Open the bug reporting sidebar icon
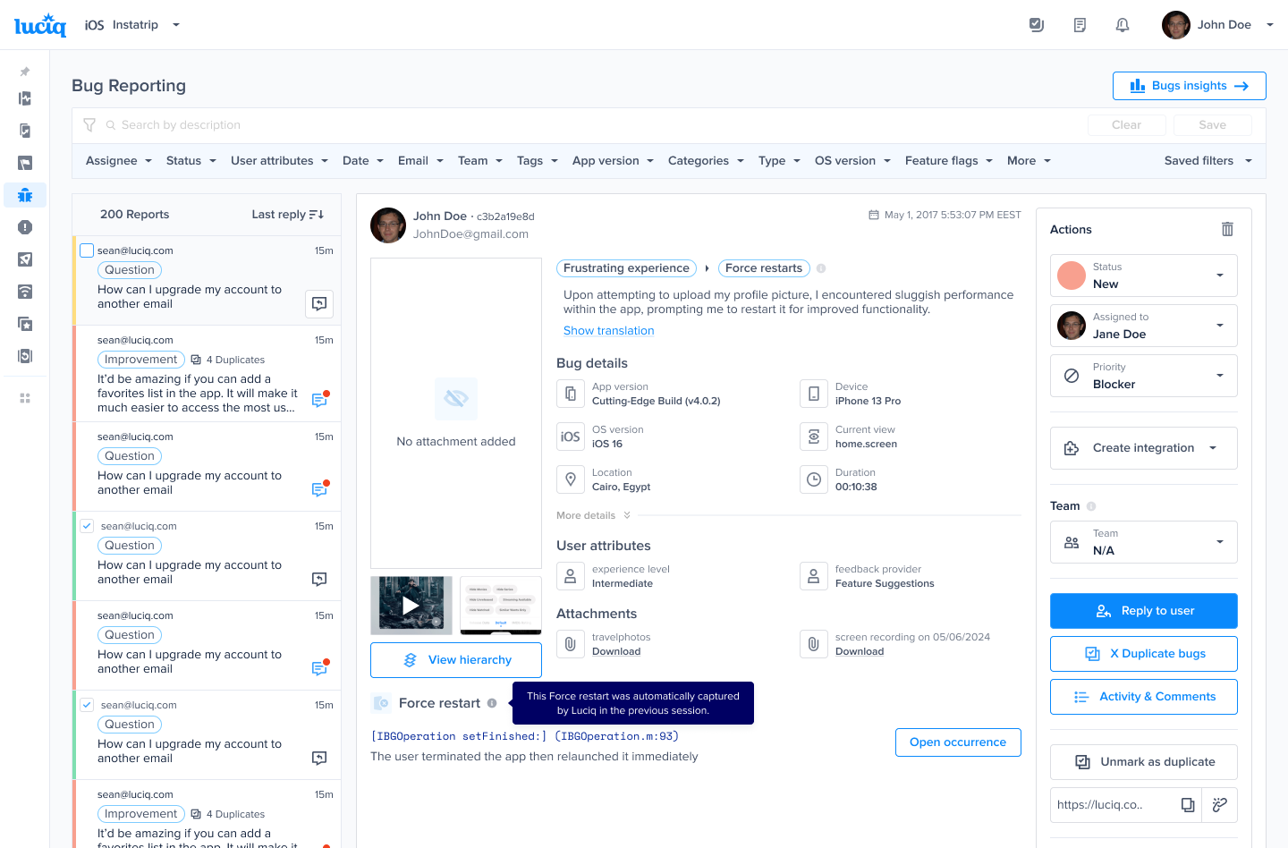 [x=25, y=195]
